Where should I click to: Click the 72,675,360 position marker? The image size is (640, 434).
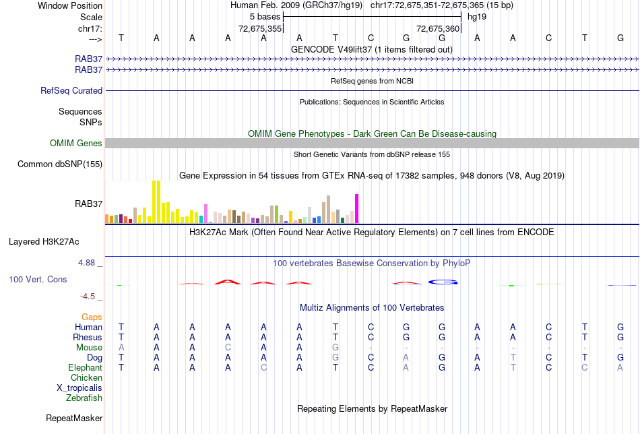438,28
